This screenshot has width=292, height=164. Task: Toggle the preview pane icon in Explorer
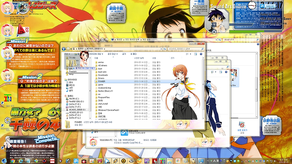click(x=195, y=54)
